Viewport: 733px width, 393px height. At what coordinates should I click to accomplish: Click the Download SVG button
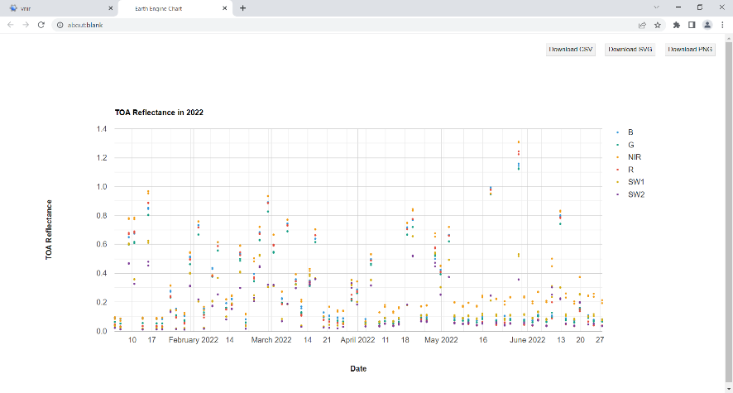tap(630, 49)
